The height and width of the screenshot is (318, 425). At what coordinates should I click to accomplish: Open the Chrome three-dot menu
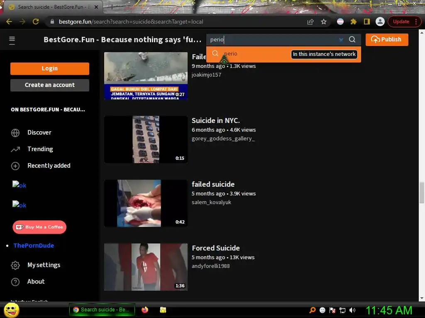coord(416,22)
